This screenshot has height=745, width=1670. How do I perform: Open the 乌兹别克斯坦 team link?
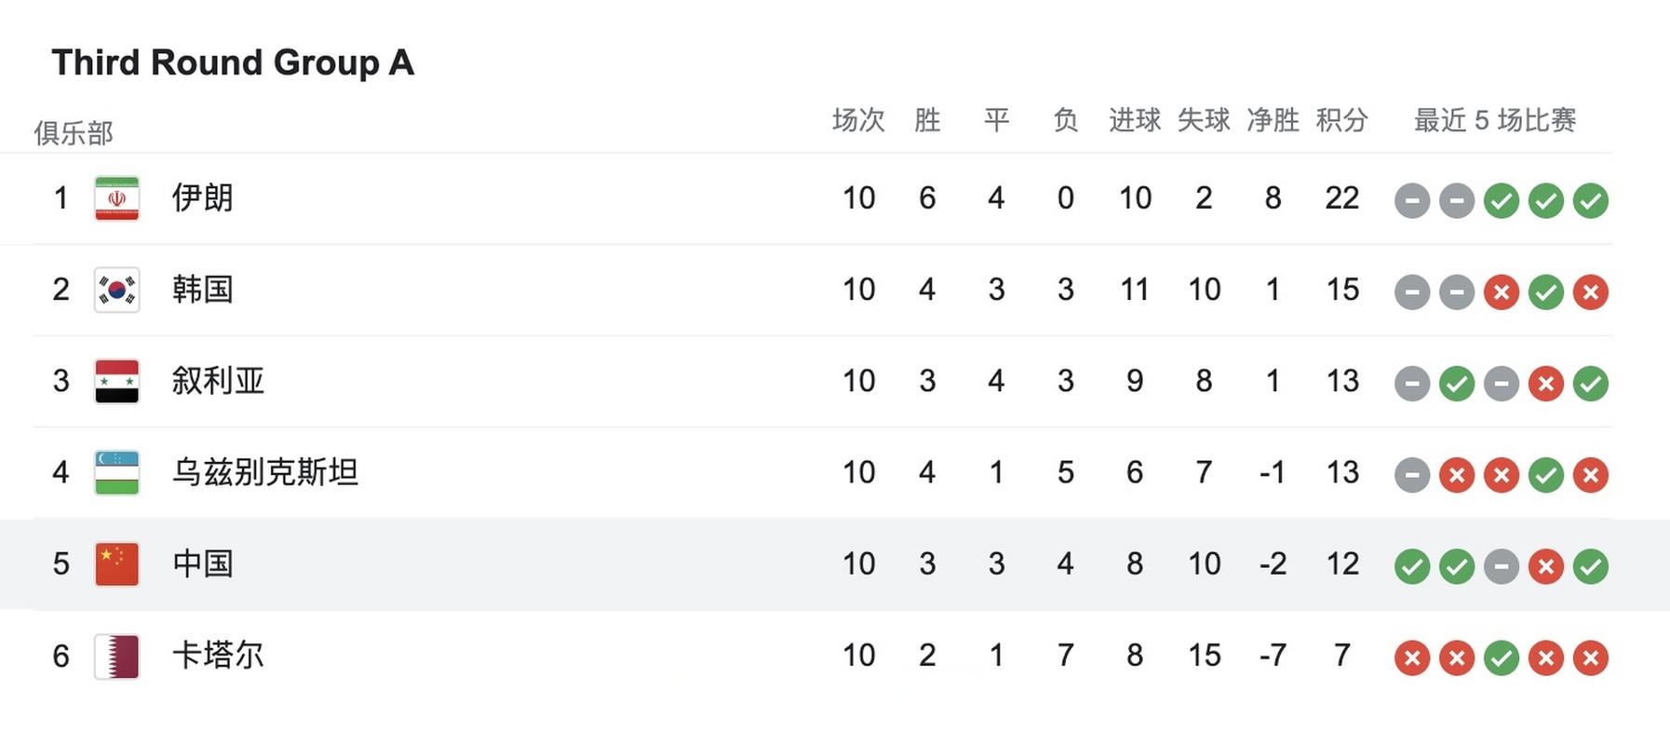[265, 472]
